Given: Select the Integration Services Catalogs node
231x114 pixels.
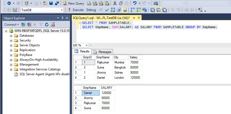Looking at the screenshot, I should (40, 69).
